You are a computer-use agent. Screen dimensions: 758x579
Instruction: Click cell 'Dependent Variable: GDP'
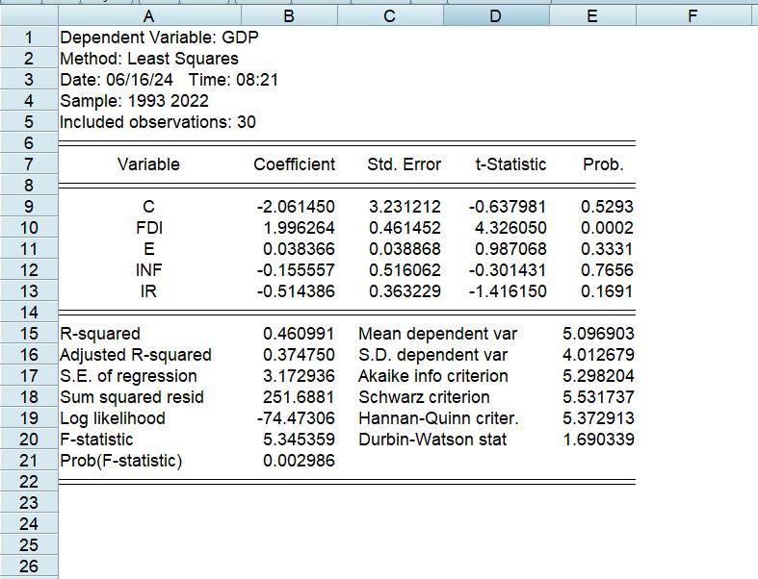(x=159, y=38)
